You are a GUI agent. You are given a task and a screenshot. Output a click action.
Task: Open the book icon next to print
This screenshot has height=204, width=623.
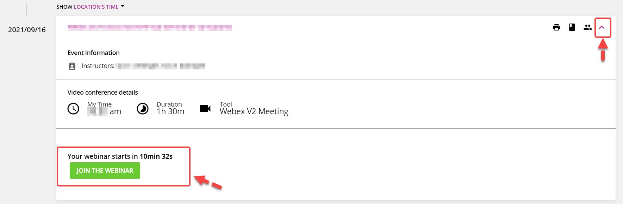[x=572, y=27]
